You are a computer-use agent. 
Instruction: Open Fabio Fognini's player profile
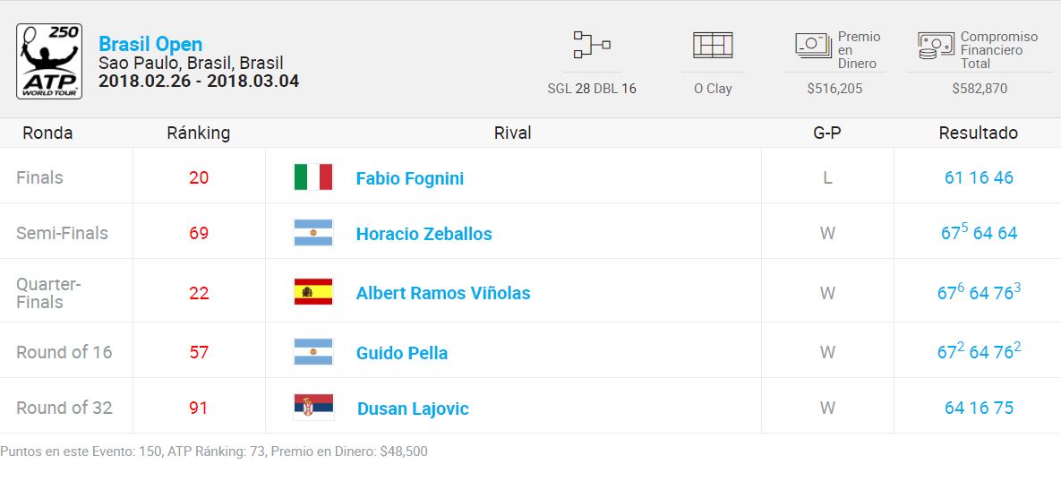tap(410, 178)
